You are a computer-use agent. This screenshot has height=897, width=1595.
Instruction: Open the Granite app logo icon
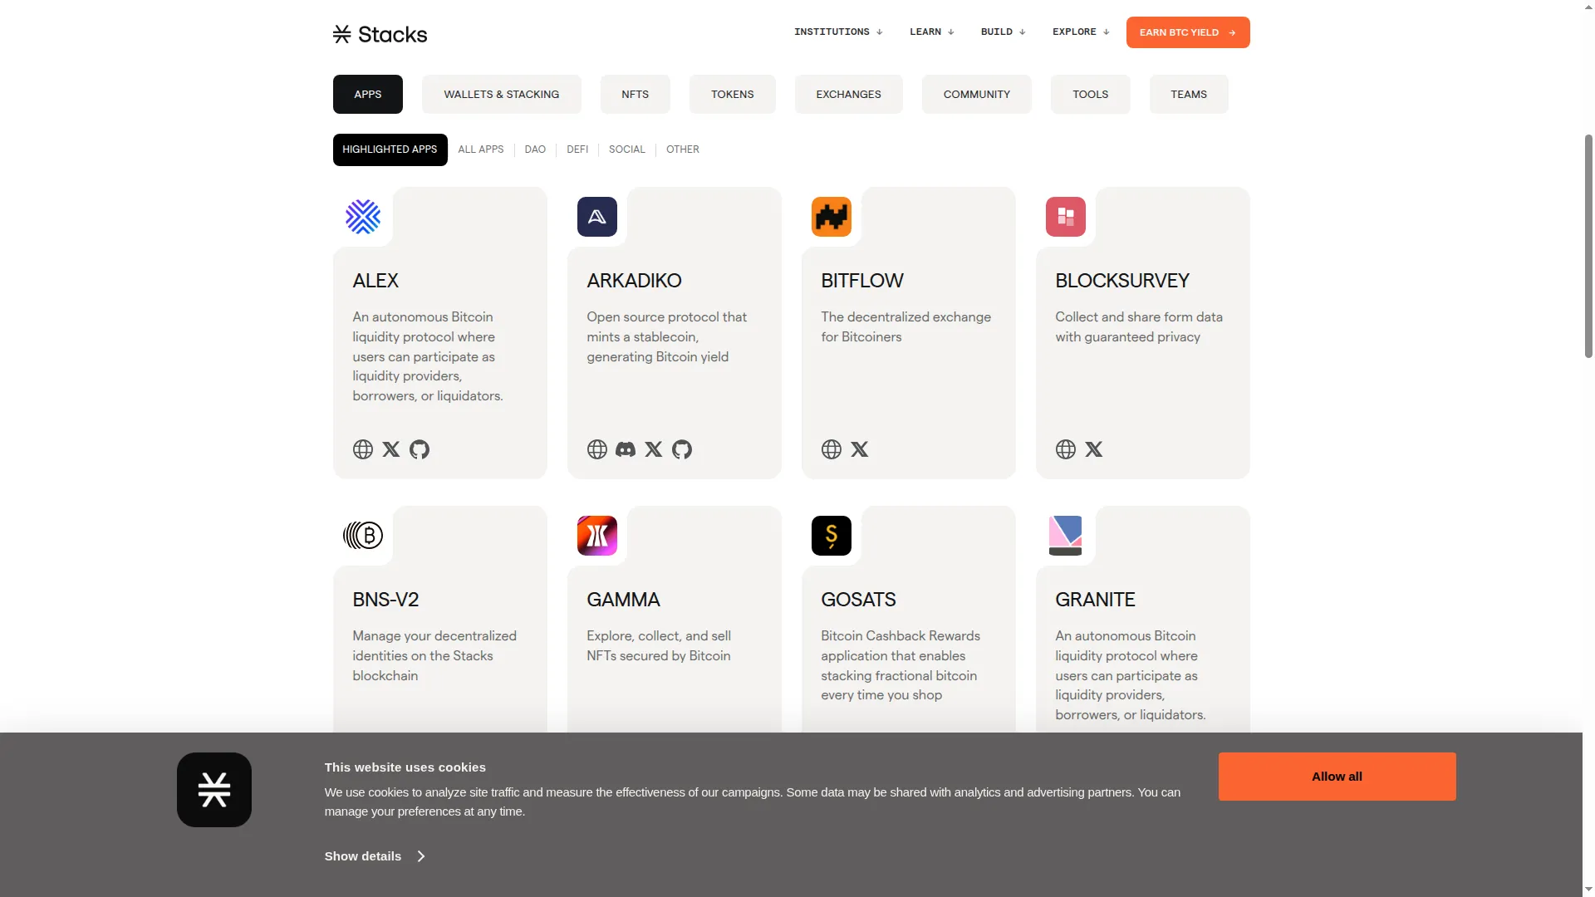point(1066,536)
